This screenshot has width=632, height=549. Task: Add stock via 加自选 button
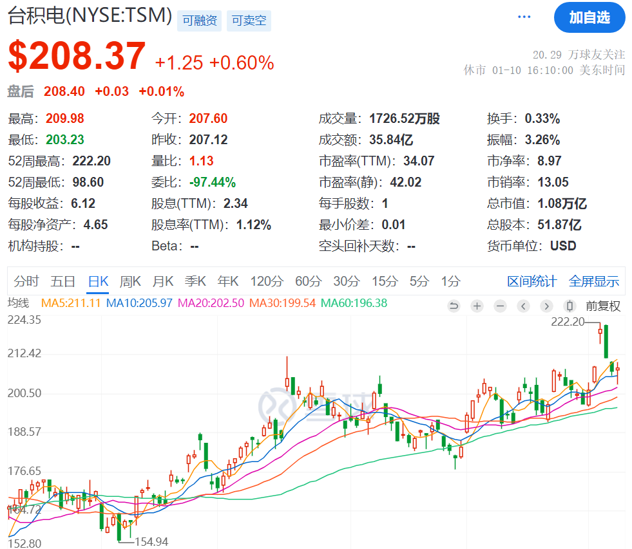coord(589,17)
